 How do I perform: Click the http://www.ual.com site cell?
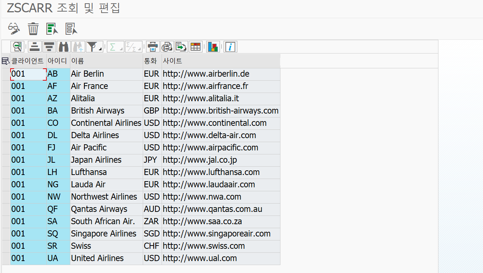pyautogui.click(x=221, y=259)
